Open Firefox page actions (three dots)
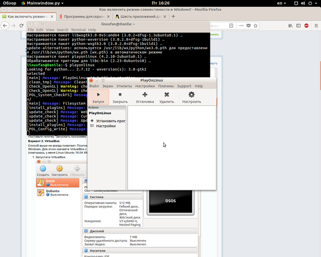This screenshot has height=257, width=321. 242,26
